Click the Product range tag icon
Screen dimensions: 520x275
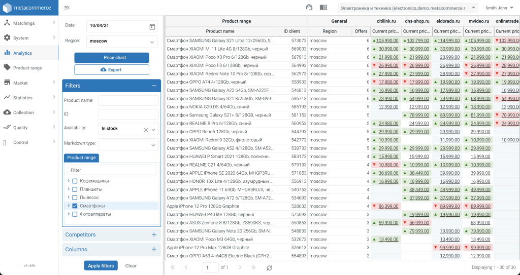(x=7, y=67)
